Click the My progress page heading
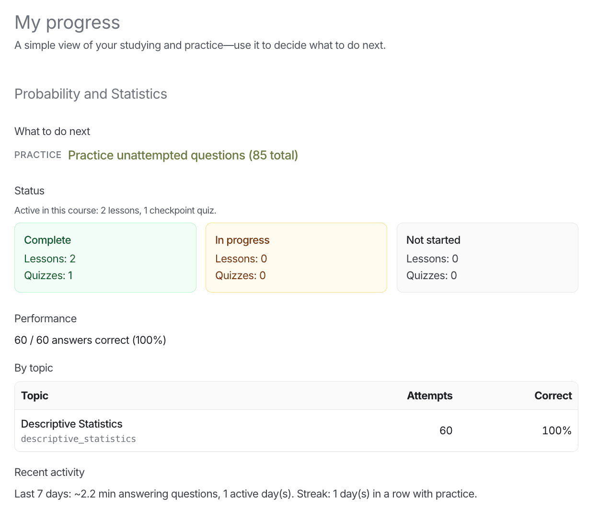599x520 pixels. point(67,23)
